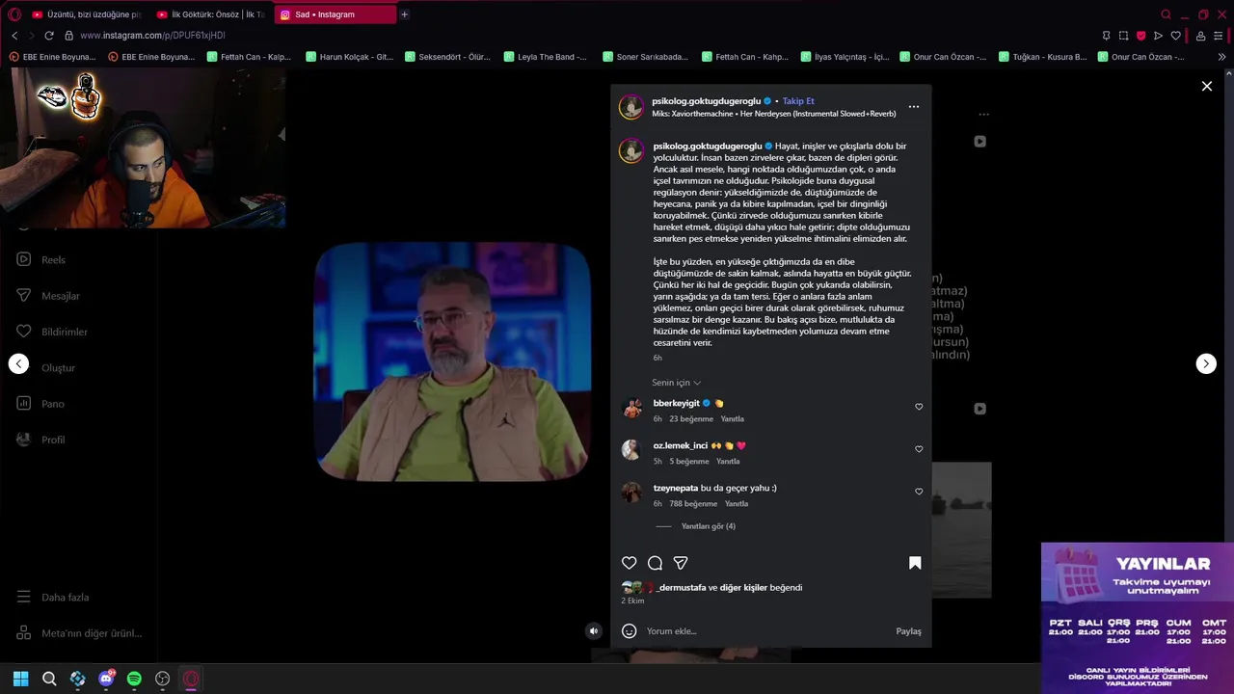Open the Opera GX taskbar icon
Image resolution: width=1234 pixels, height=694 pixels.
point(191,679)
